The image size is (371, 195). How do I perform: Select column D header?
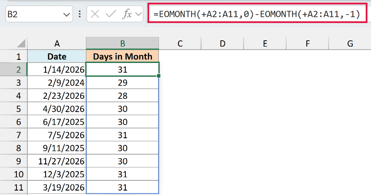[222, 43]
